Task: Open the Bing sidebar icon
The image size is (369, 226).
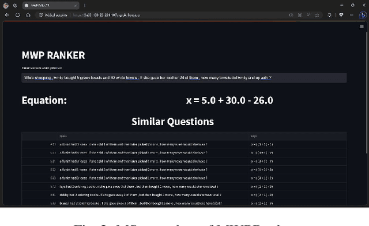Action: tap(363, 15)
